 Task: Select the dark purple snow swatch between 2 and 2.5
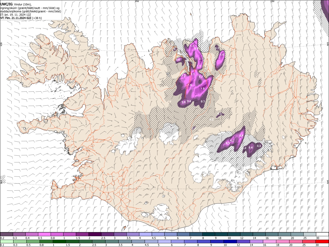tap(95, 234)
